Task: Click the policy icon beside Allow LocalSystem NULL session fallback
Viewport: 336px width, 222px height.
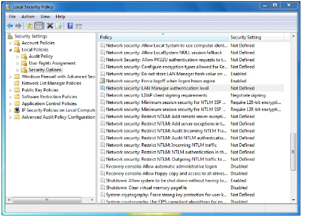Action: (103, 53)
